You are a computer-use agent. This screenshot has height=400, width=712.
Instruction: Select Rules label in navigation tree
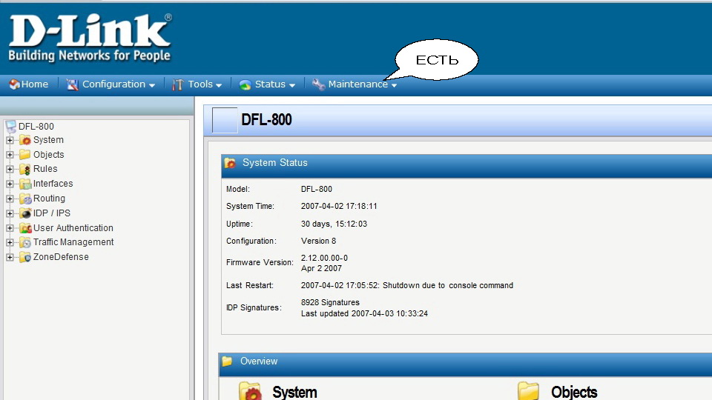tap(45, 169)
